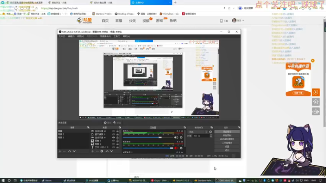Decrease the transition duration with down stepper
This screenshot has height=183, width=326.
coord(211,137)
